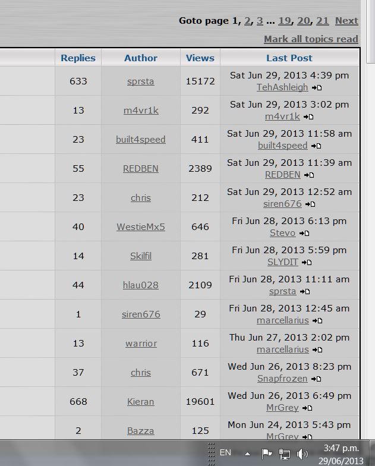Open the EN language selector

pos(225,452)
